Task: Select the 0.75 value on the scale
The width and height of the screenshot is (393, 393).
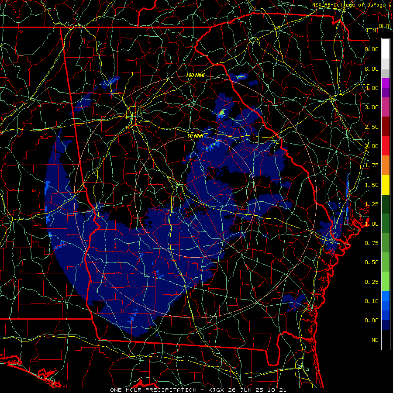Action: tap(372, 243)
